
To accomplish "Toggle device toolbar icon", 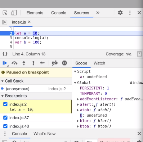I will [x=14, y=13].
